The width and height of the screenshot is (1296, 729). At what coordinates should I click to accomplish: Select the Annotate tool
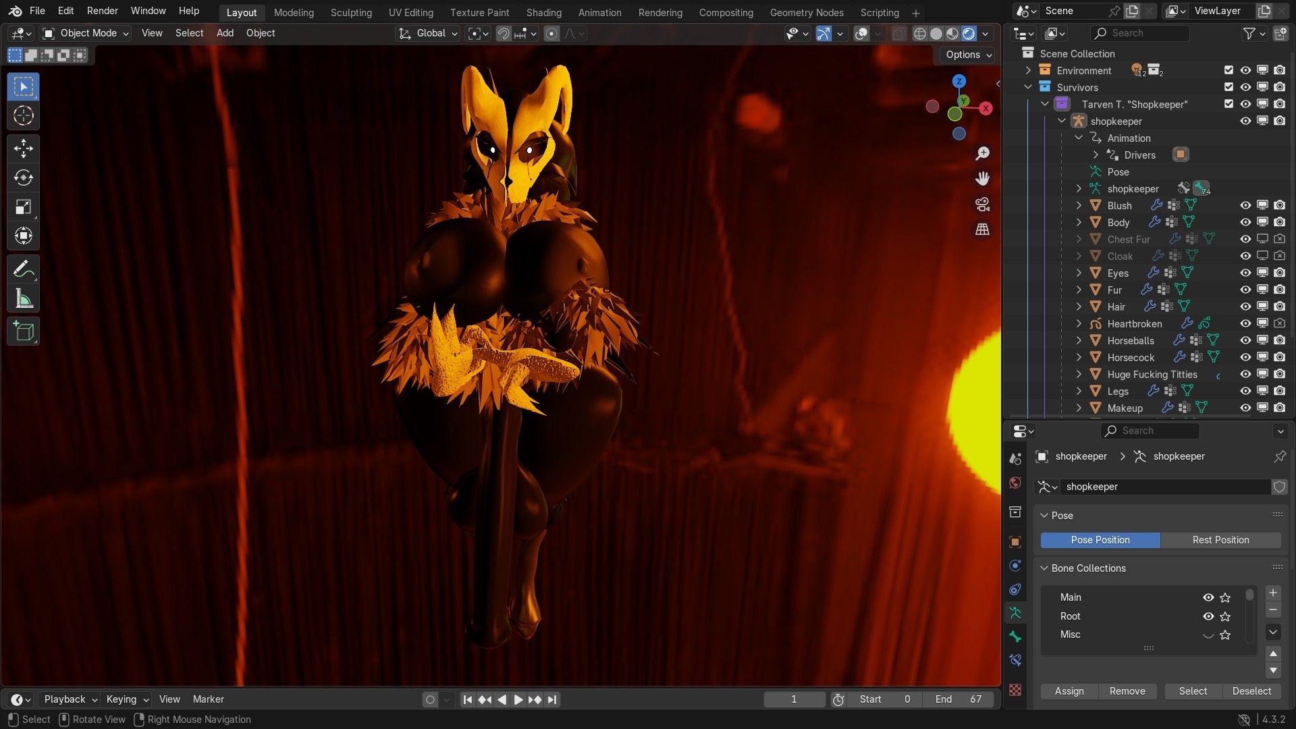(x=24, y=269)
